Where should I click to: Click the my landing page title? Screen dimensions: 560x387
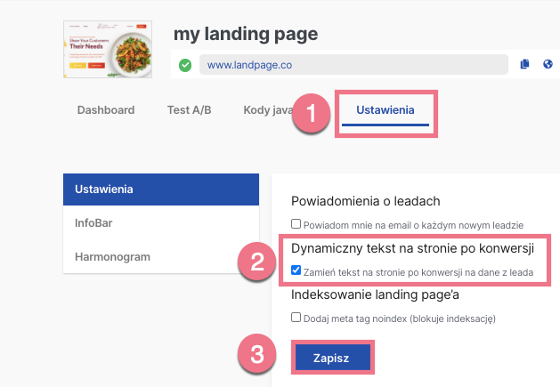click(x=246, y=35)
